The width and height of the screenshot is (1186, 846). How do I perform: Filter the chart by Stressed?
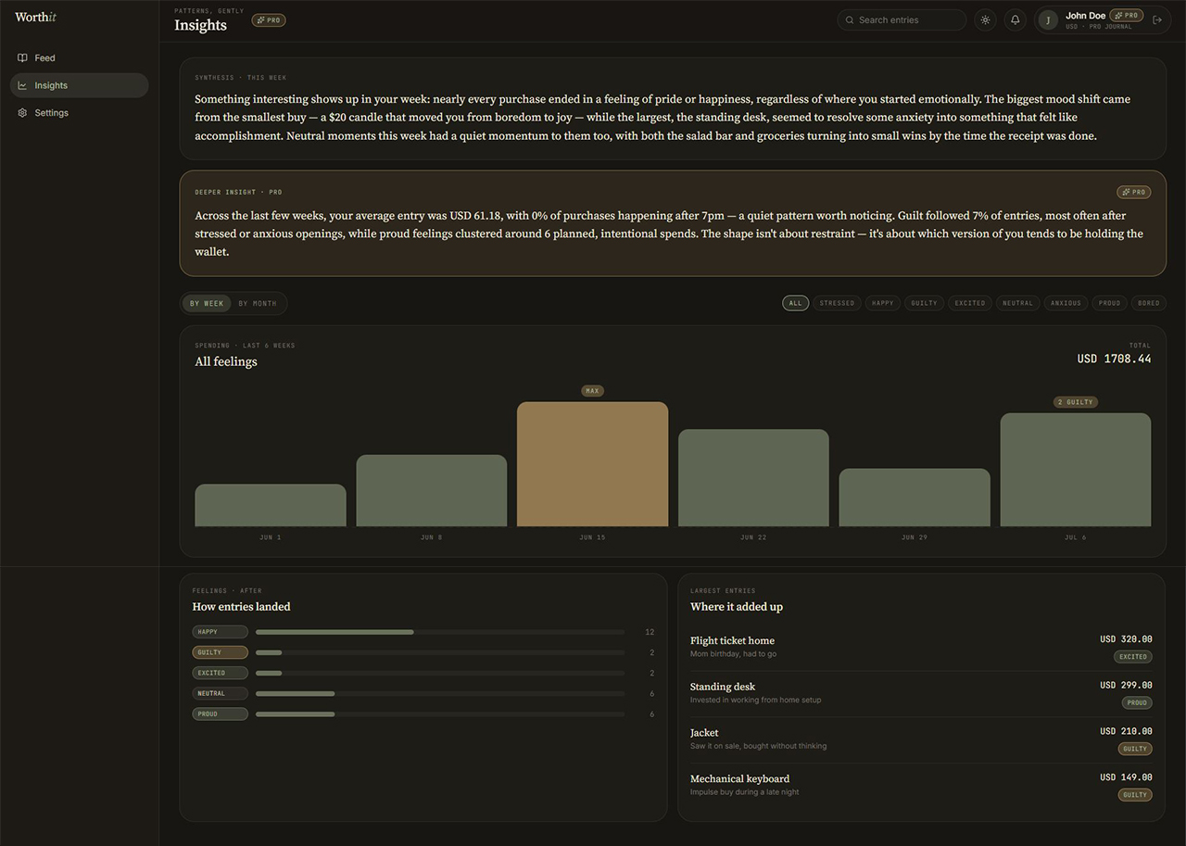tap(838, 303)
